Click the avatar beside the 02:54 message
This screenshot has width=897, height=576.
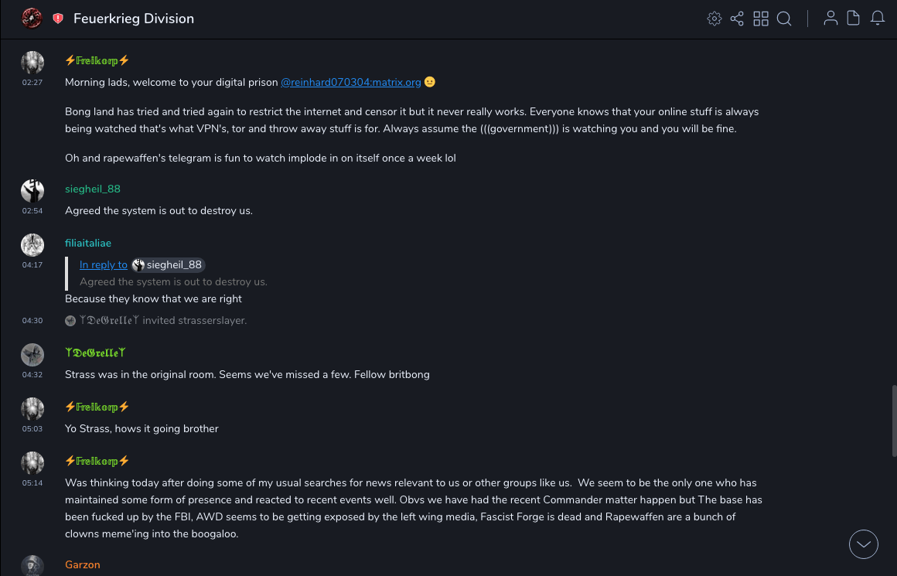click(32, 190)
